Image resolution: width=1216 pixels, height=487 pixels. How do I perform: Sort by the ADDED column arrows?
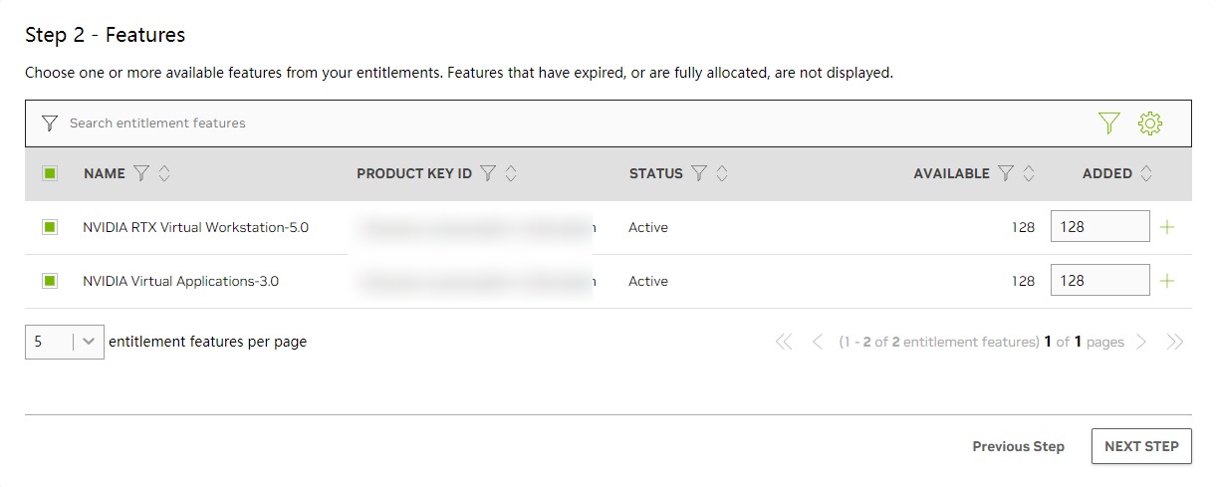pos(1146,173)
